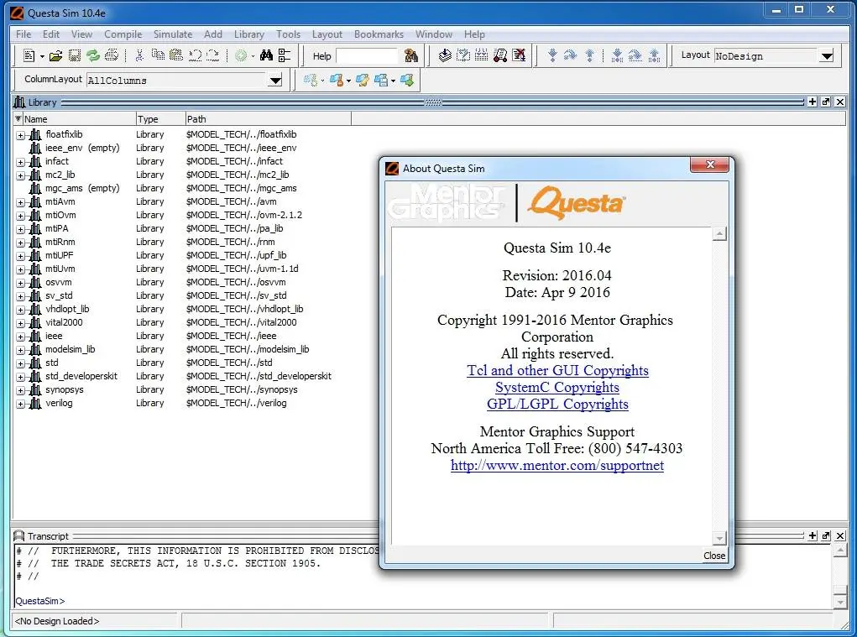857x637 pixels.
Task: Click the Save (floppy disk) toolbar icon
Action: click(x=75, y=55)
